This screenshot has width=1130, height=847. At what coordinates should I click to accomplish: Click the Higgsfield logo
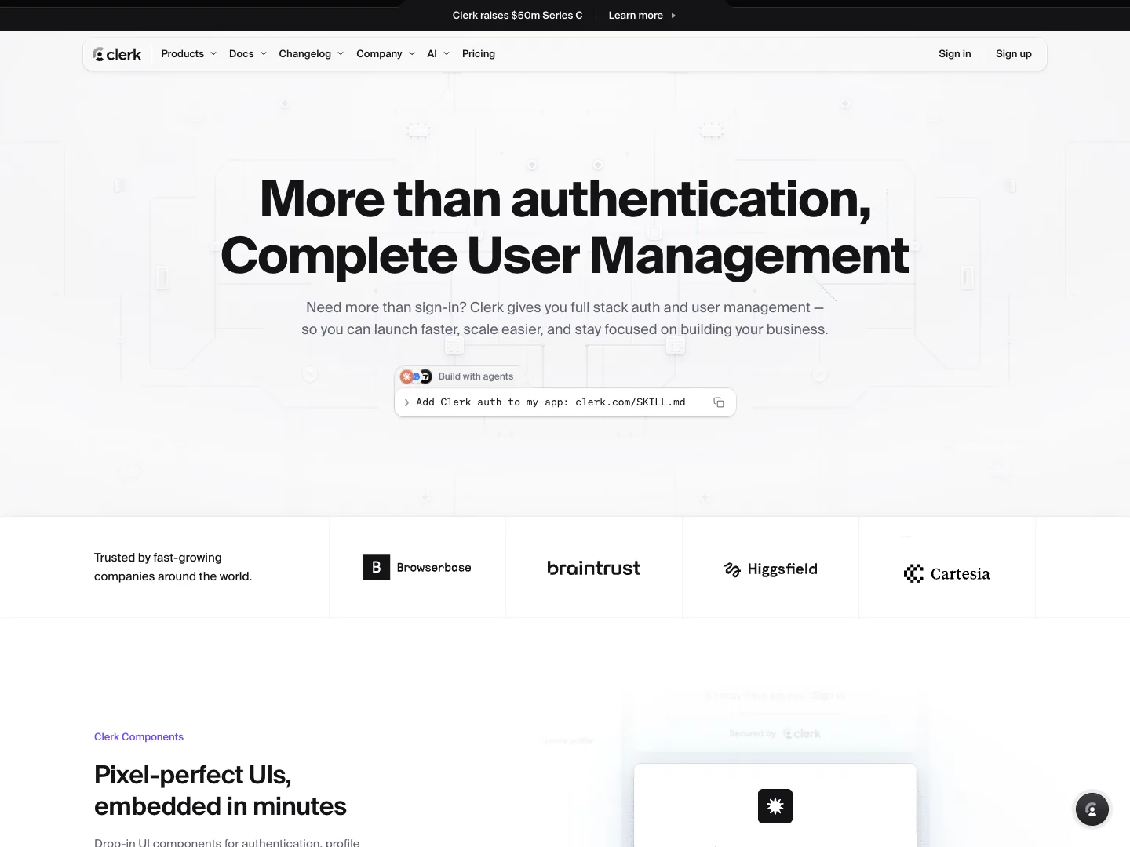pyautogui.click(x=771, y=569)
